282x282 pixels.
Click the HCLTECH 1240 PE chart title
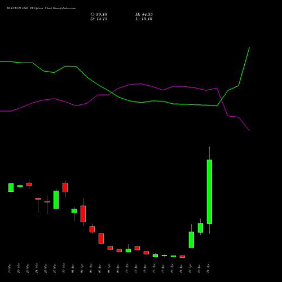(x=41, y=8)
